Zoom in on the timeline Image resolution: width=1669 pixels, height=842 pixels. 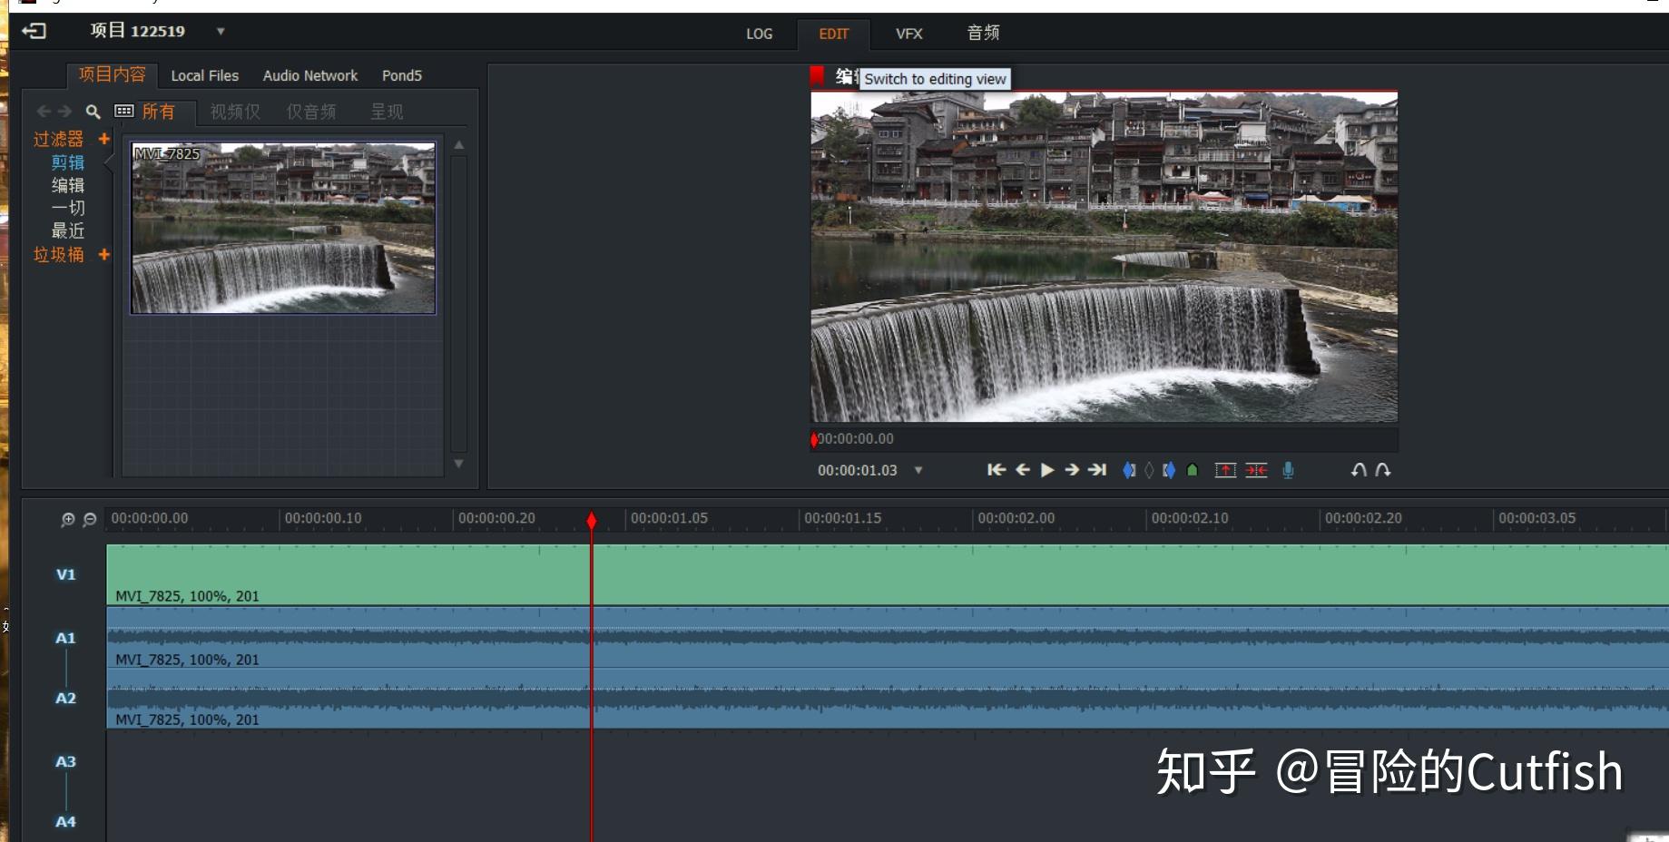click(67, 519)
